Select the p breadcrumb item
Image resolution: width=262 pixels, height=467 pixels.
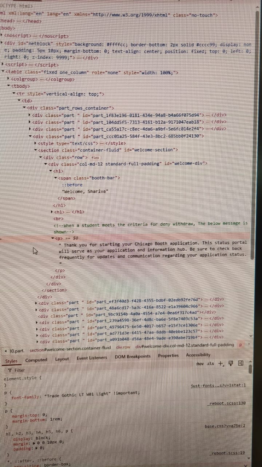click(241, 345)
